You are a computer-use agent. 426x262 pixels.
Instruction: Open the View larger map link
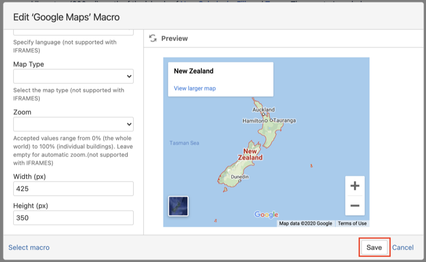[195, 88]
